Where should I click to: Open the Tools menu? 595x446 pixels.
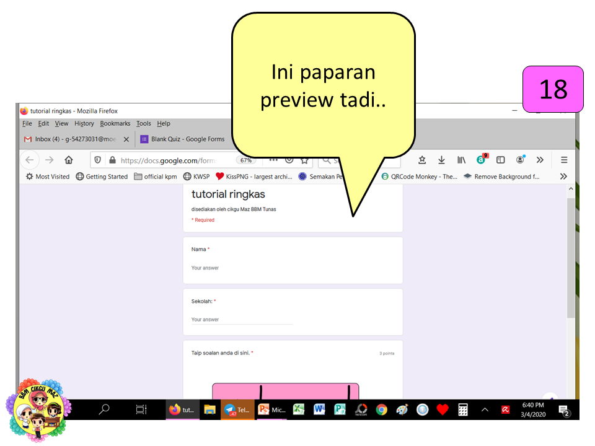pos(143,123)
